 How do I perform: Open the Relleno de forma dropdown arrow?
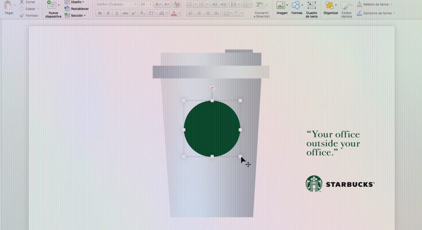[391, 4]
